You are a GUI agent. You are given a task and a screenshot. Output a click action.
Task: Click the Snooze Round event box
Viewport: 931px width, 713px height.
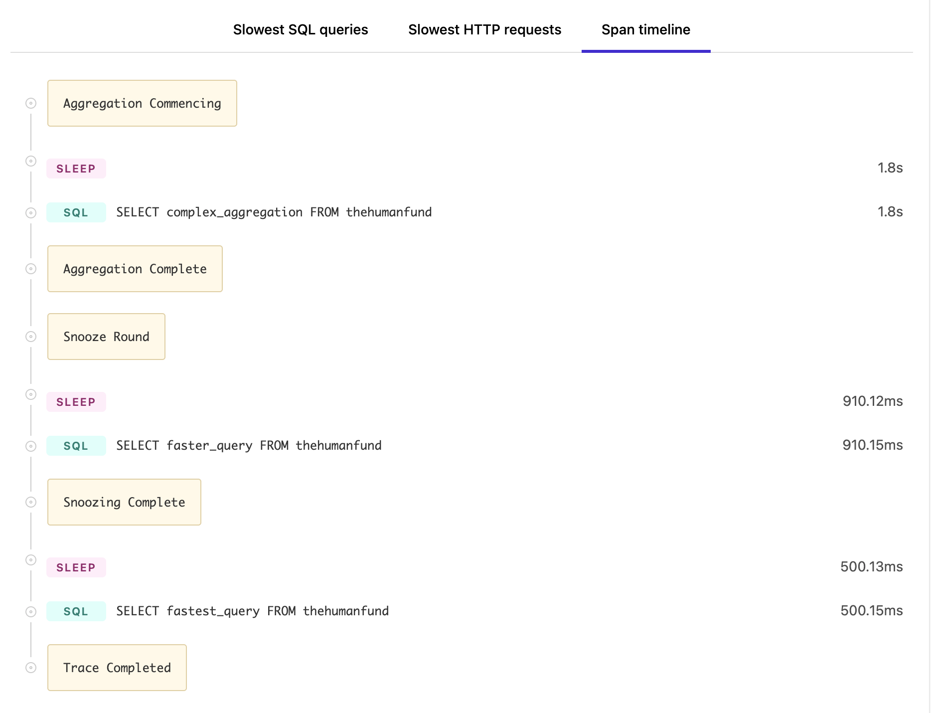coord(106,337)
